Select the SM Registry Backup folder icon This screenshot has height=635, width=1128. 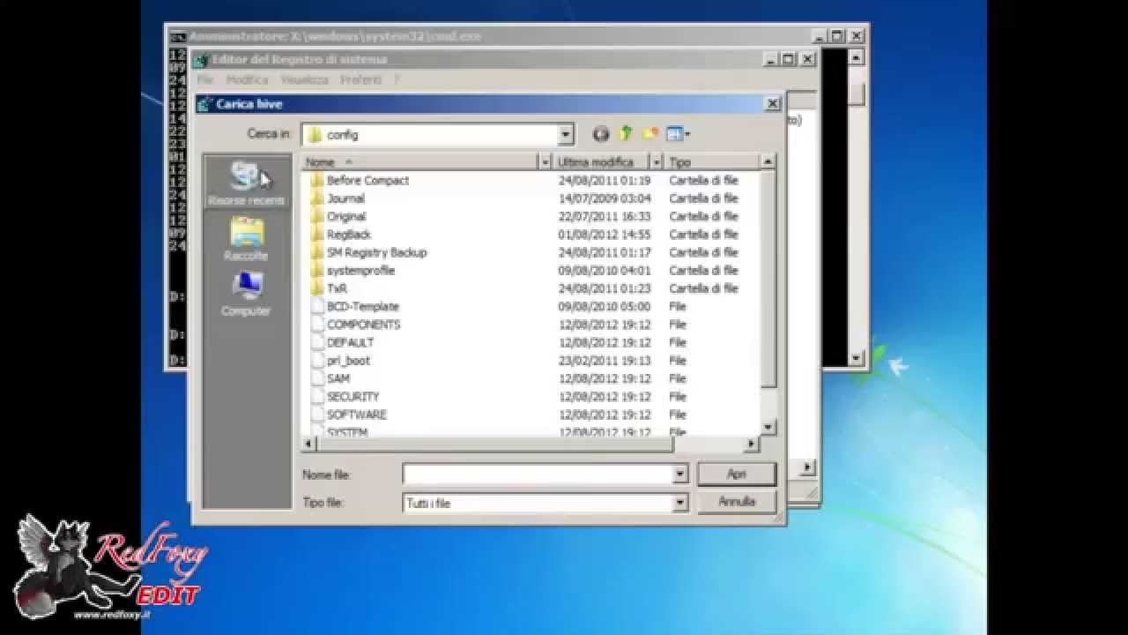point(317,252)
